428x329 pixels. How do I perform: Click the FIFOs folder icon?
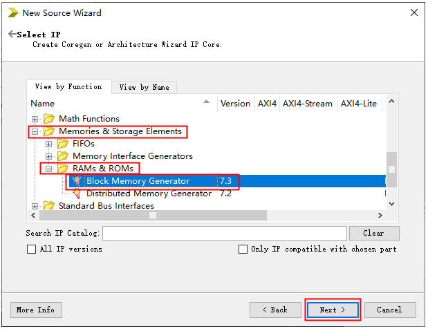pos(63,144)
